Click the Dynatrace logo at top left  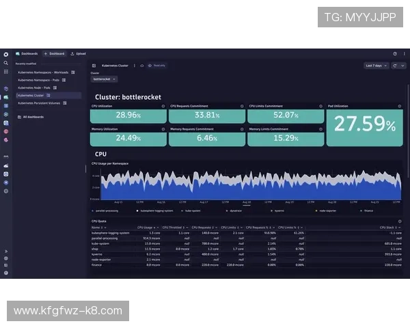[5, 53]
